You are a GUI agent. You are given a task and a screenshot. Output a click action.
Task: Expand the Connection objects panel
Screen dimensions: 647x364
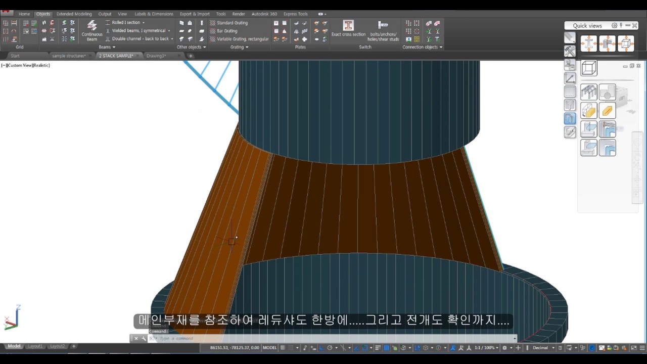pyautogui.click(x=422, y=47)
